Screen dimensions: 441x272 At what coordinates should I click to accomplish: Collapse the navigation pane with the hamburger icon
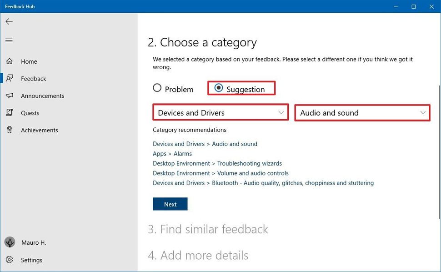click(x=9, y=40)
